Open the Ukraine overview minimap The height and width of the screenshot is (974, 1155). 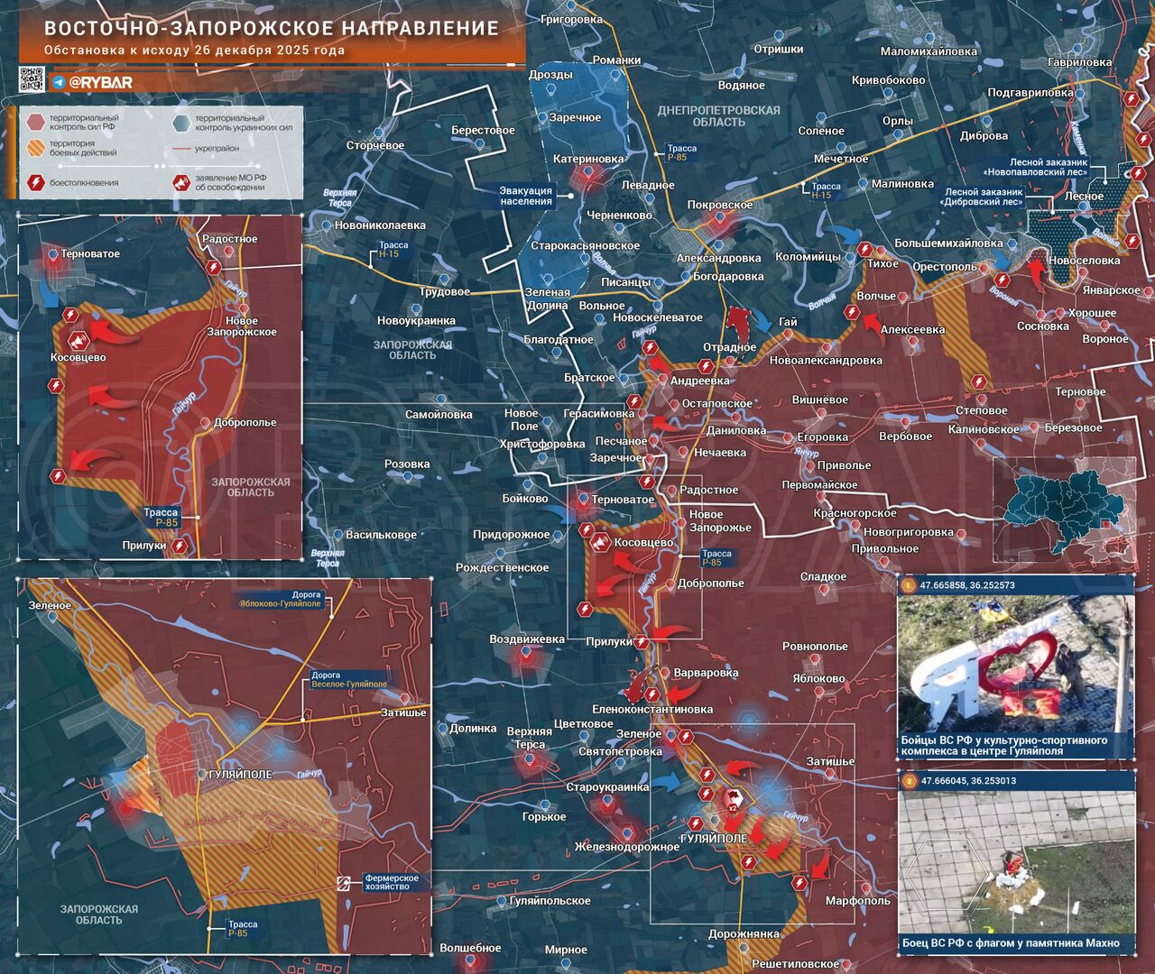click(x=1064, y=510)
